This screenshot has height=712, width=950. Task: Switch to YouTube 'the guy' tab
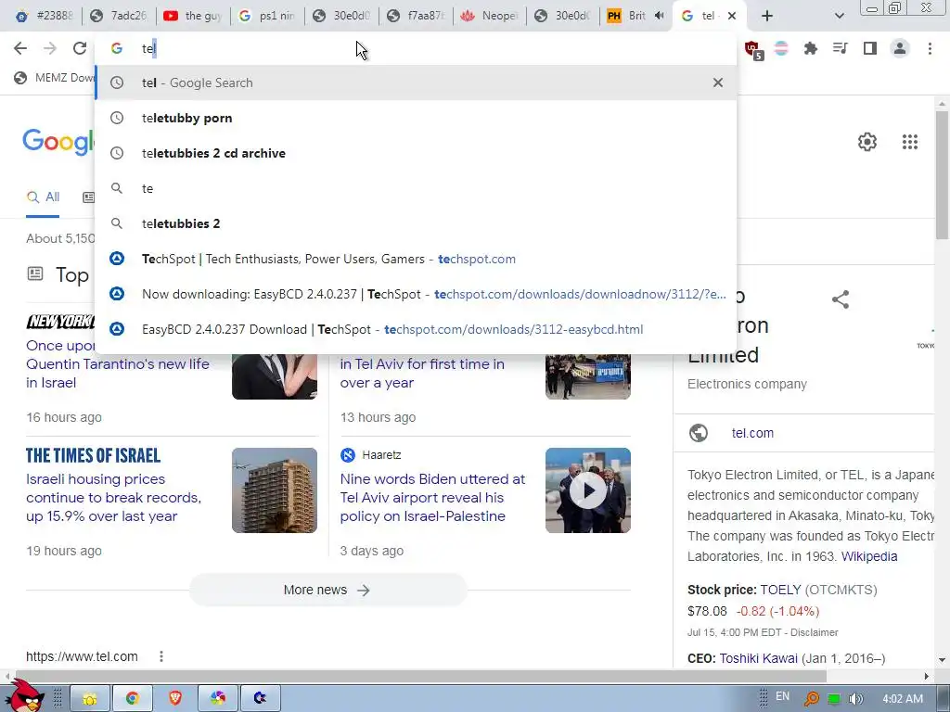pos(193,16)
